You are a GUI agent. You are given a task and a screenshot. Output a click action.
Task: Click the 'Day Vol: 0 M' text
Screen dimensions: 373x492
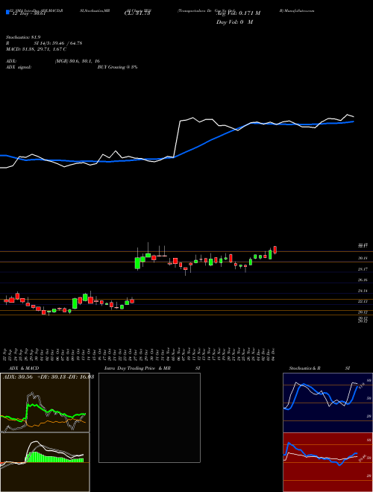pyautogui.click(x=234, y=22)
